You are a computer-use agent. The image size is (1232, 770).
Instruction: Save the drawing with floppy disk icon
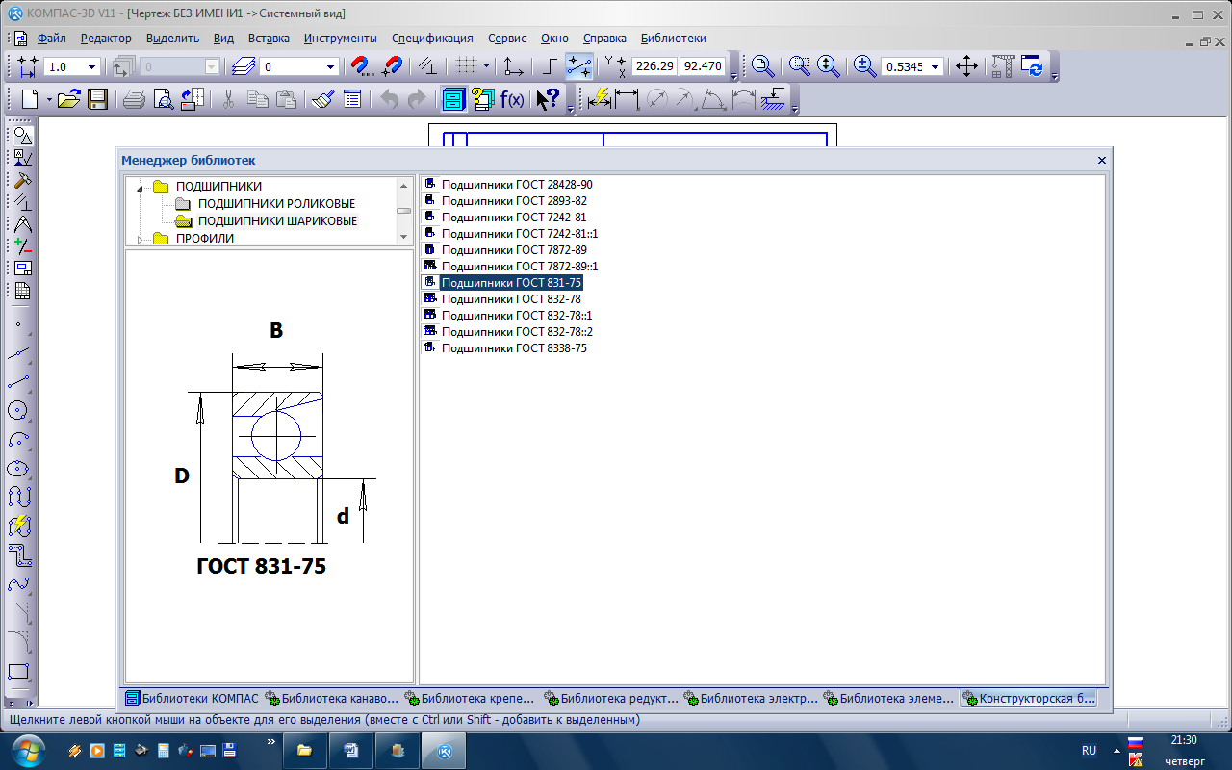[97, 99]
